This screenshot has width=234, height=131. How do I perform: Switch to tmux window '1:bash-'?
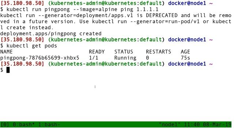pyautogui.click(x=49, y=124)
